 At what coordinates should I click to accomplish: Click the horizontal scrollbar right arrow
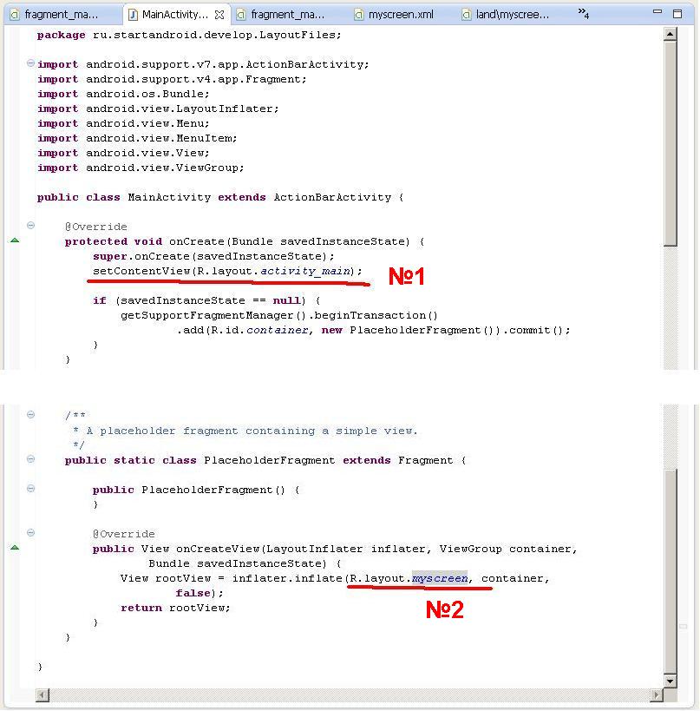(657, 695)
